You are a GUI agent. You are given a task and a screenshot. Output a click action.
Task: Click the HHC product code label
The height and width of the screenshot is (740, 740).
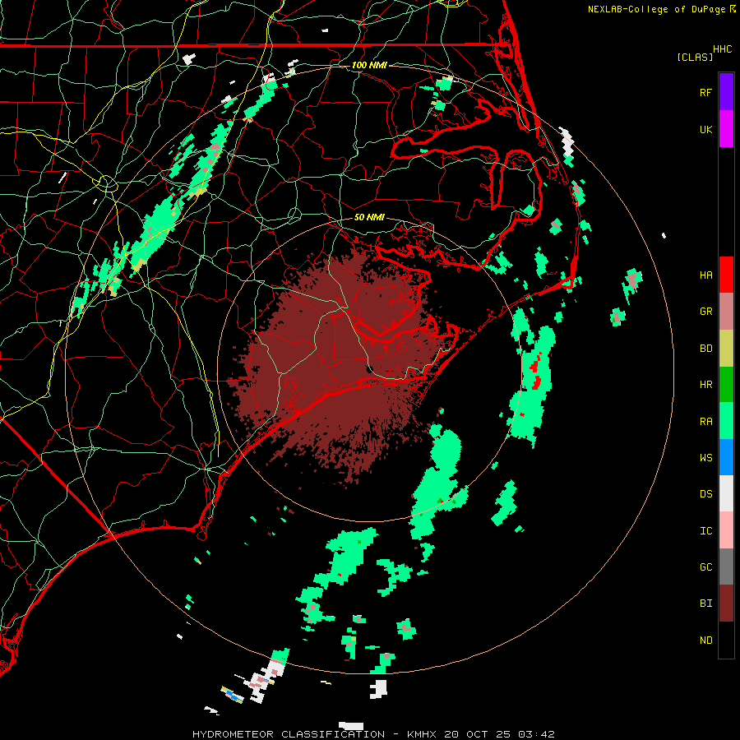pyautogui.click(x=723, y=49)
